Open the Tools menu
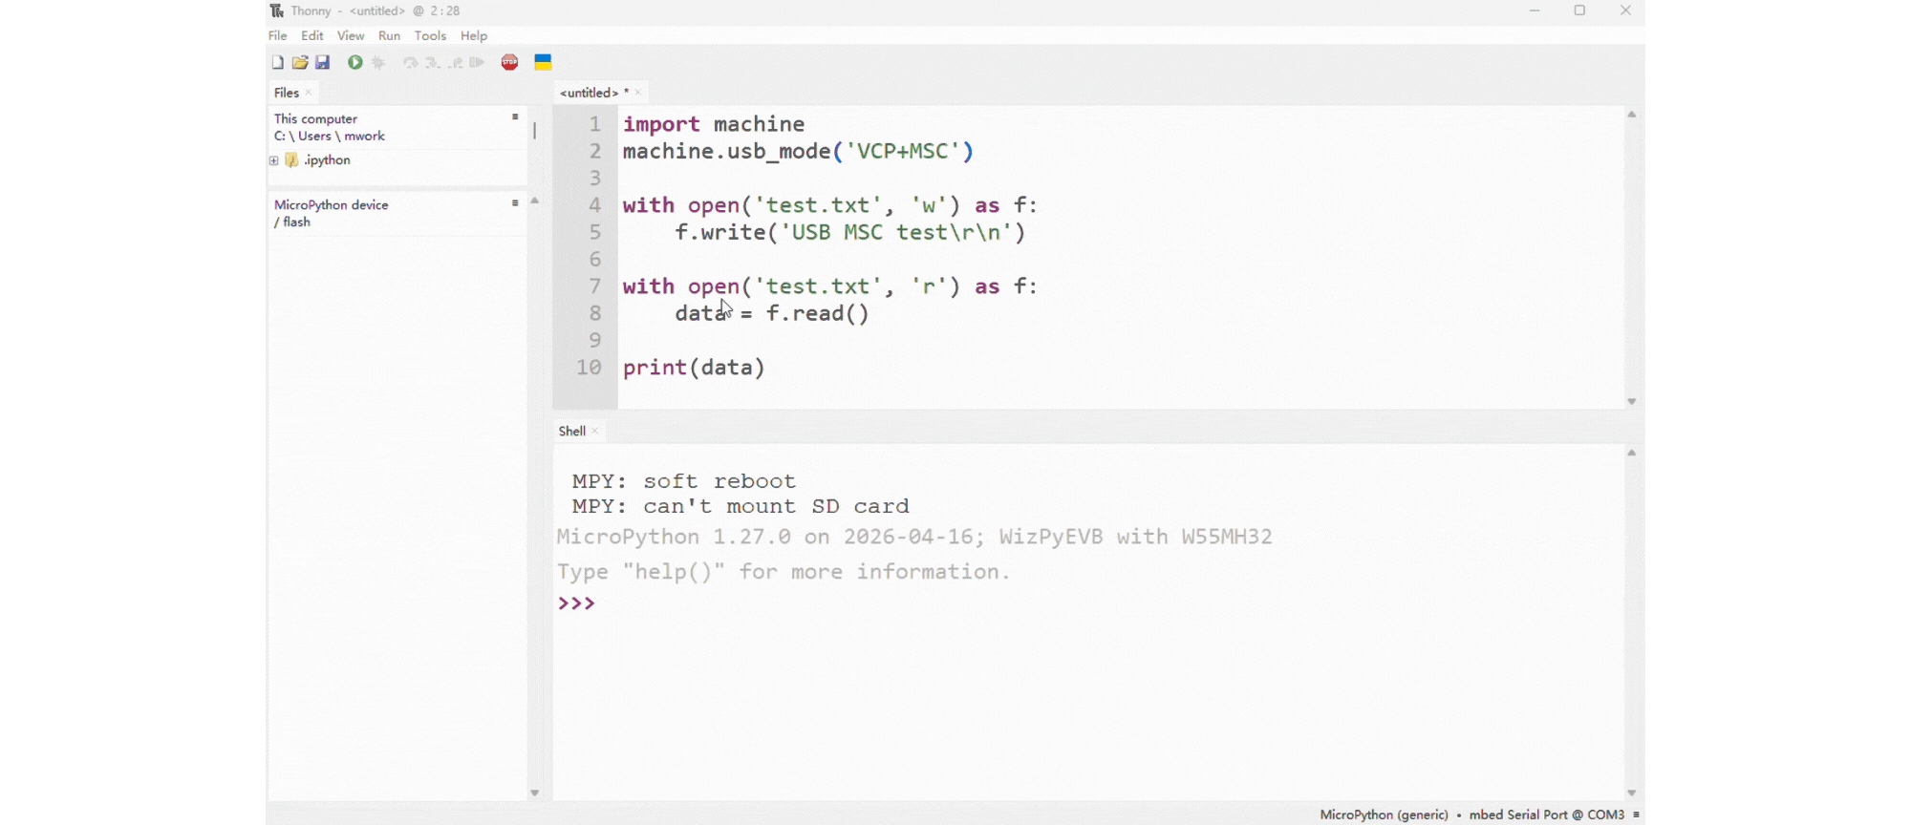The height and width of the screenshot is (825, 1911). coord(430,35)
